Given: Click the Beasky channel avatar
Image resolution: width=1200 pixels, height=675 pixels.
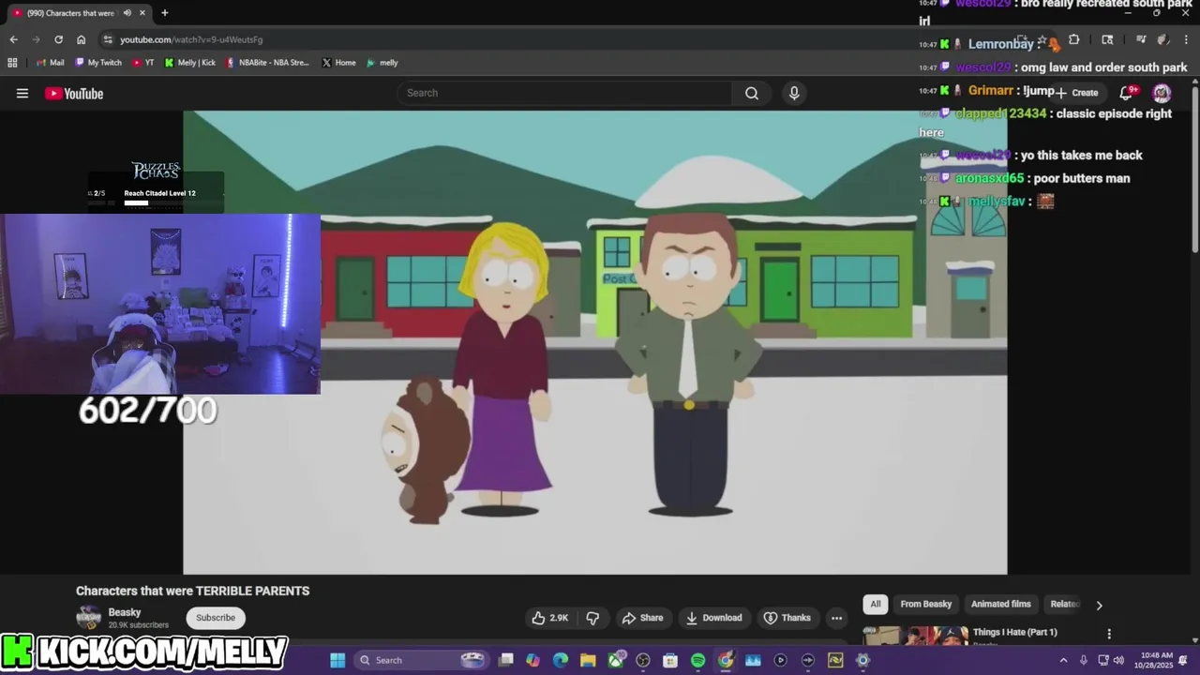Looking at the screenshot, I should (89, 618).
